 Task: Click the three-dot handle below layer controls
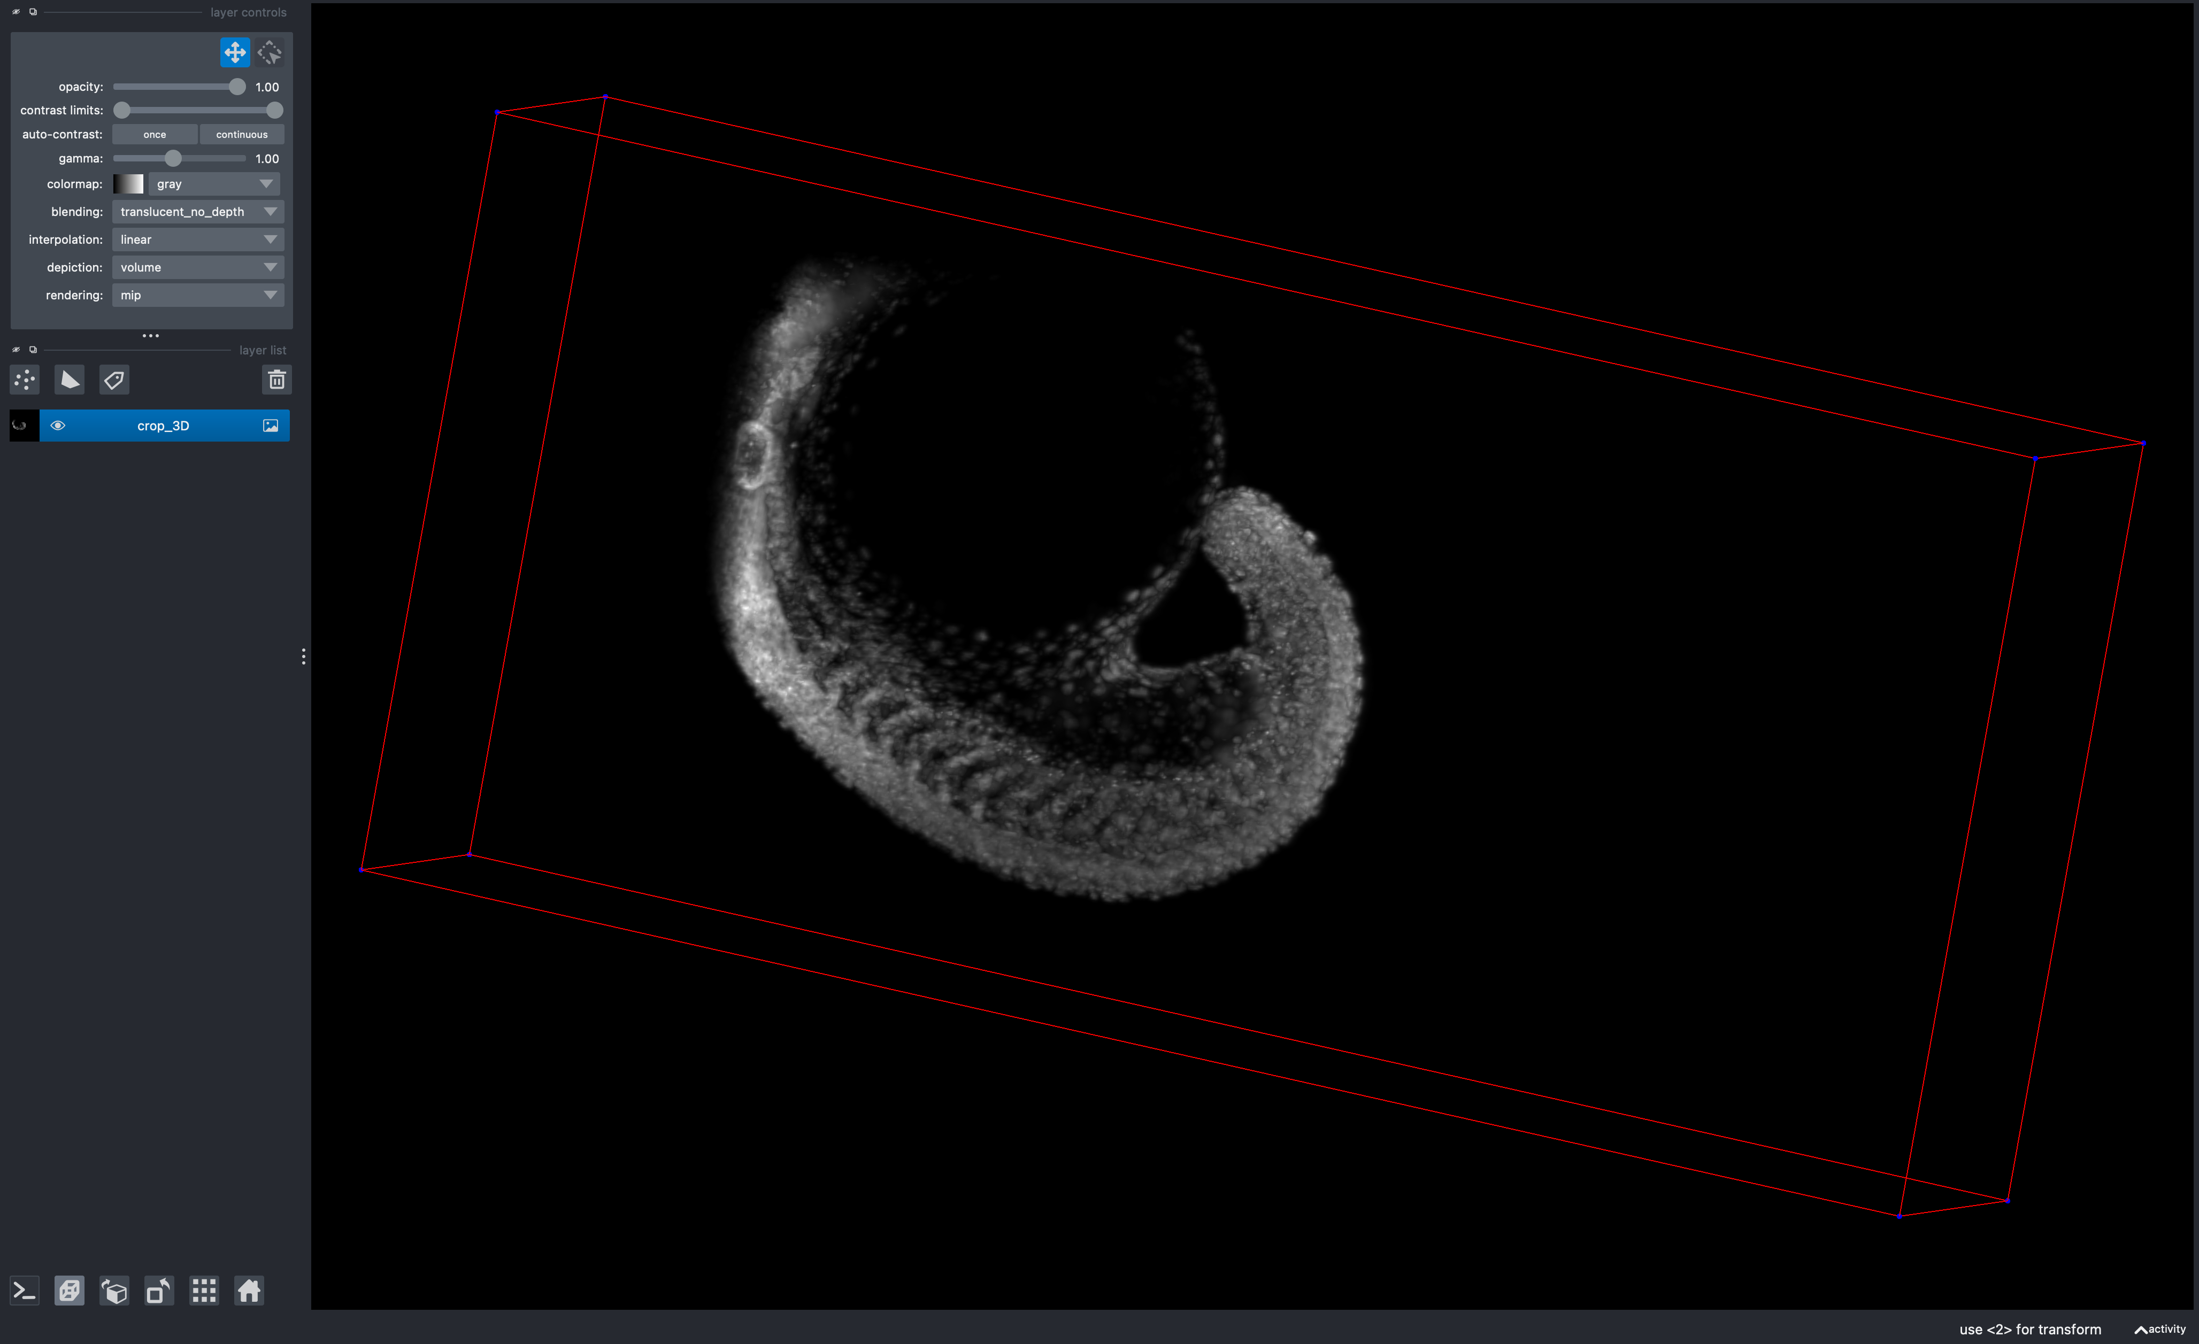point(151,336)
